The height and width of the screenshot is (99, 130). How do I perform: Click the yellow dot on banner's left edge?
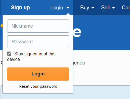pyautogui.click(x=2, y=26)
